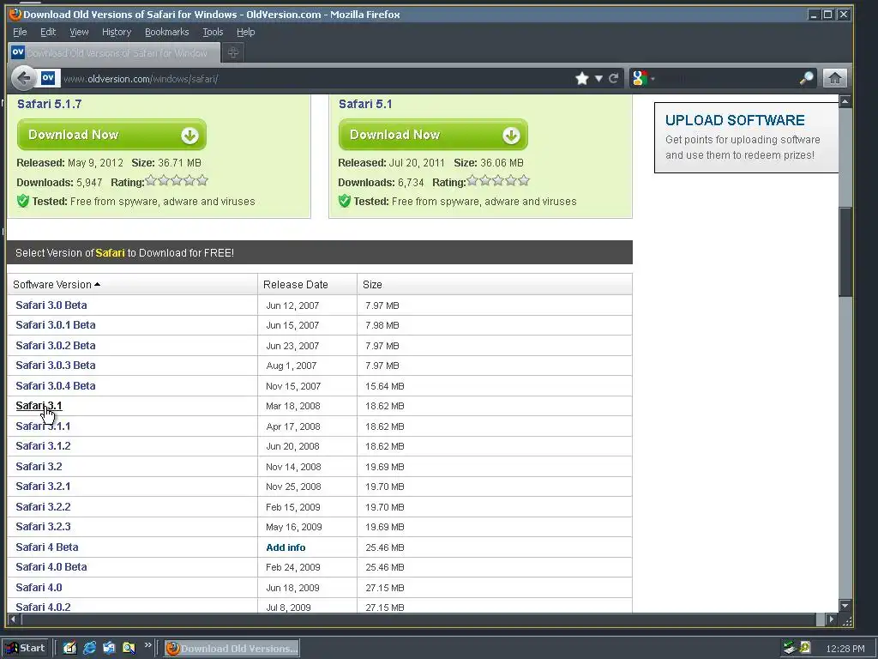Open the Safari 3.2.1 link
The width and height of the screenshot is (878, 659).
coord(43,487)
